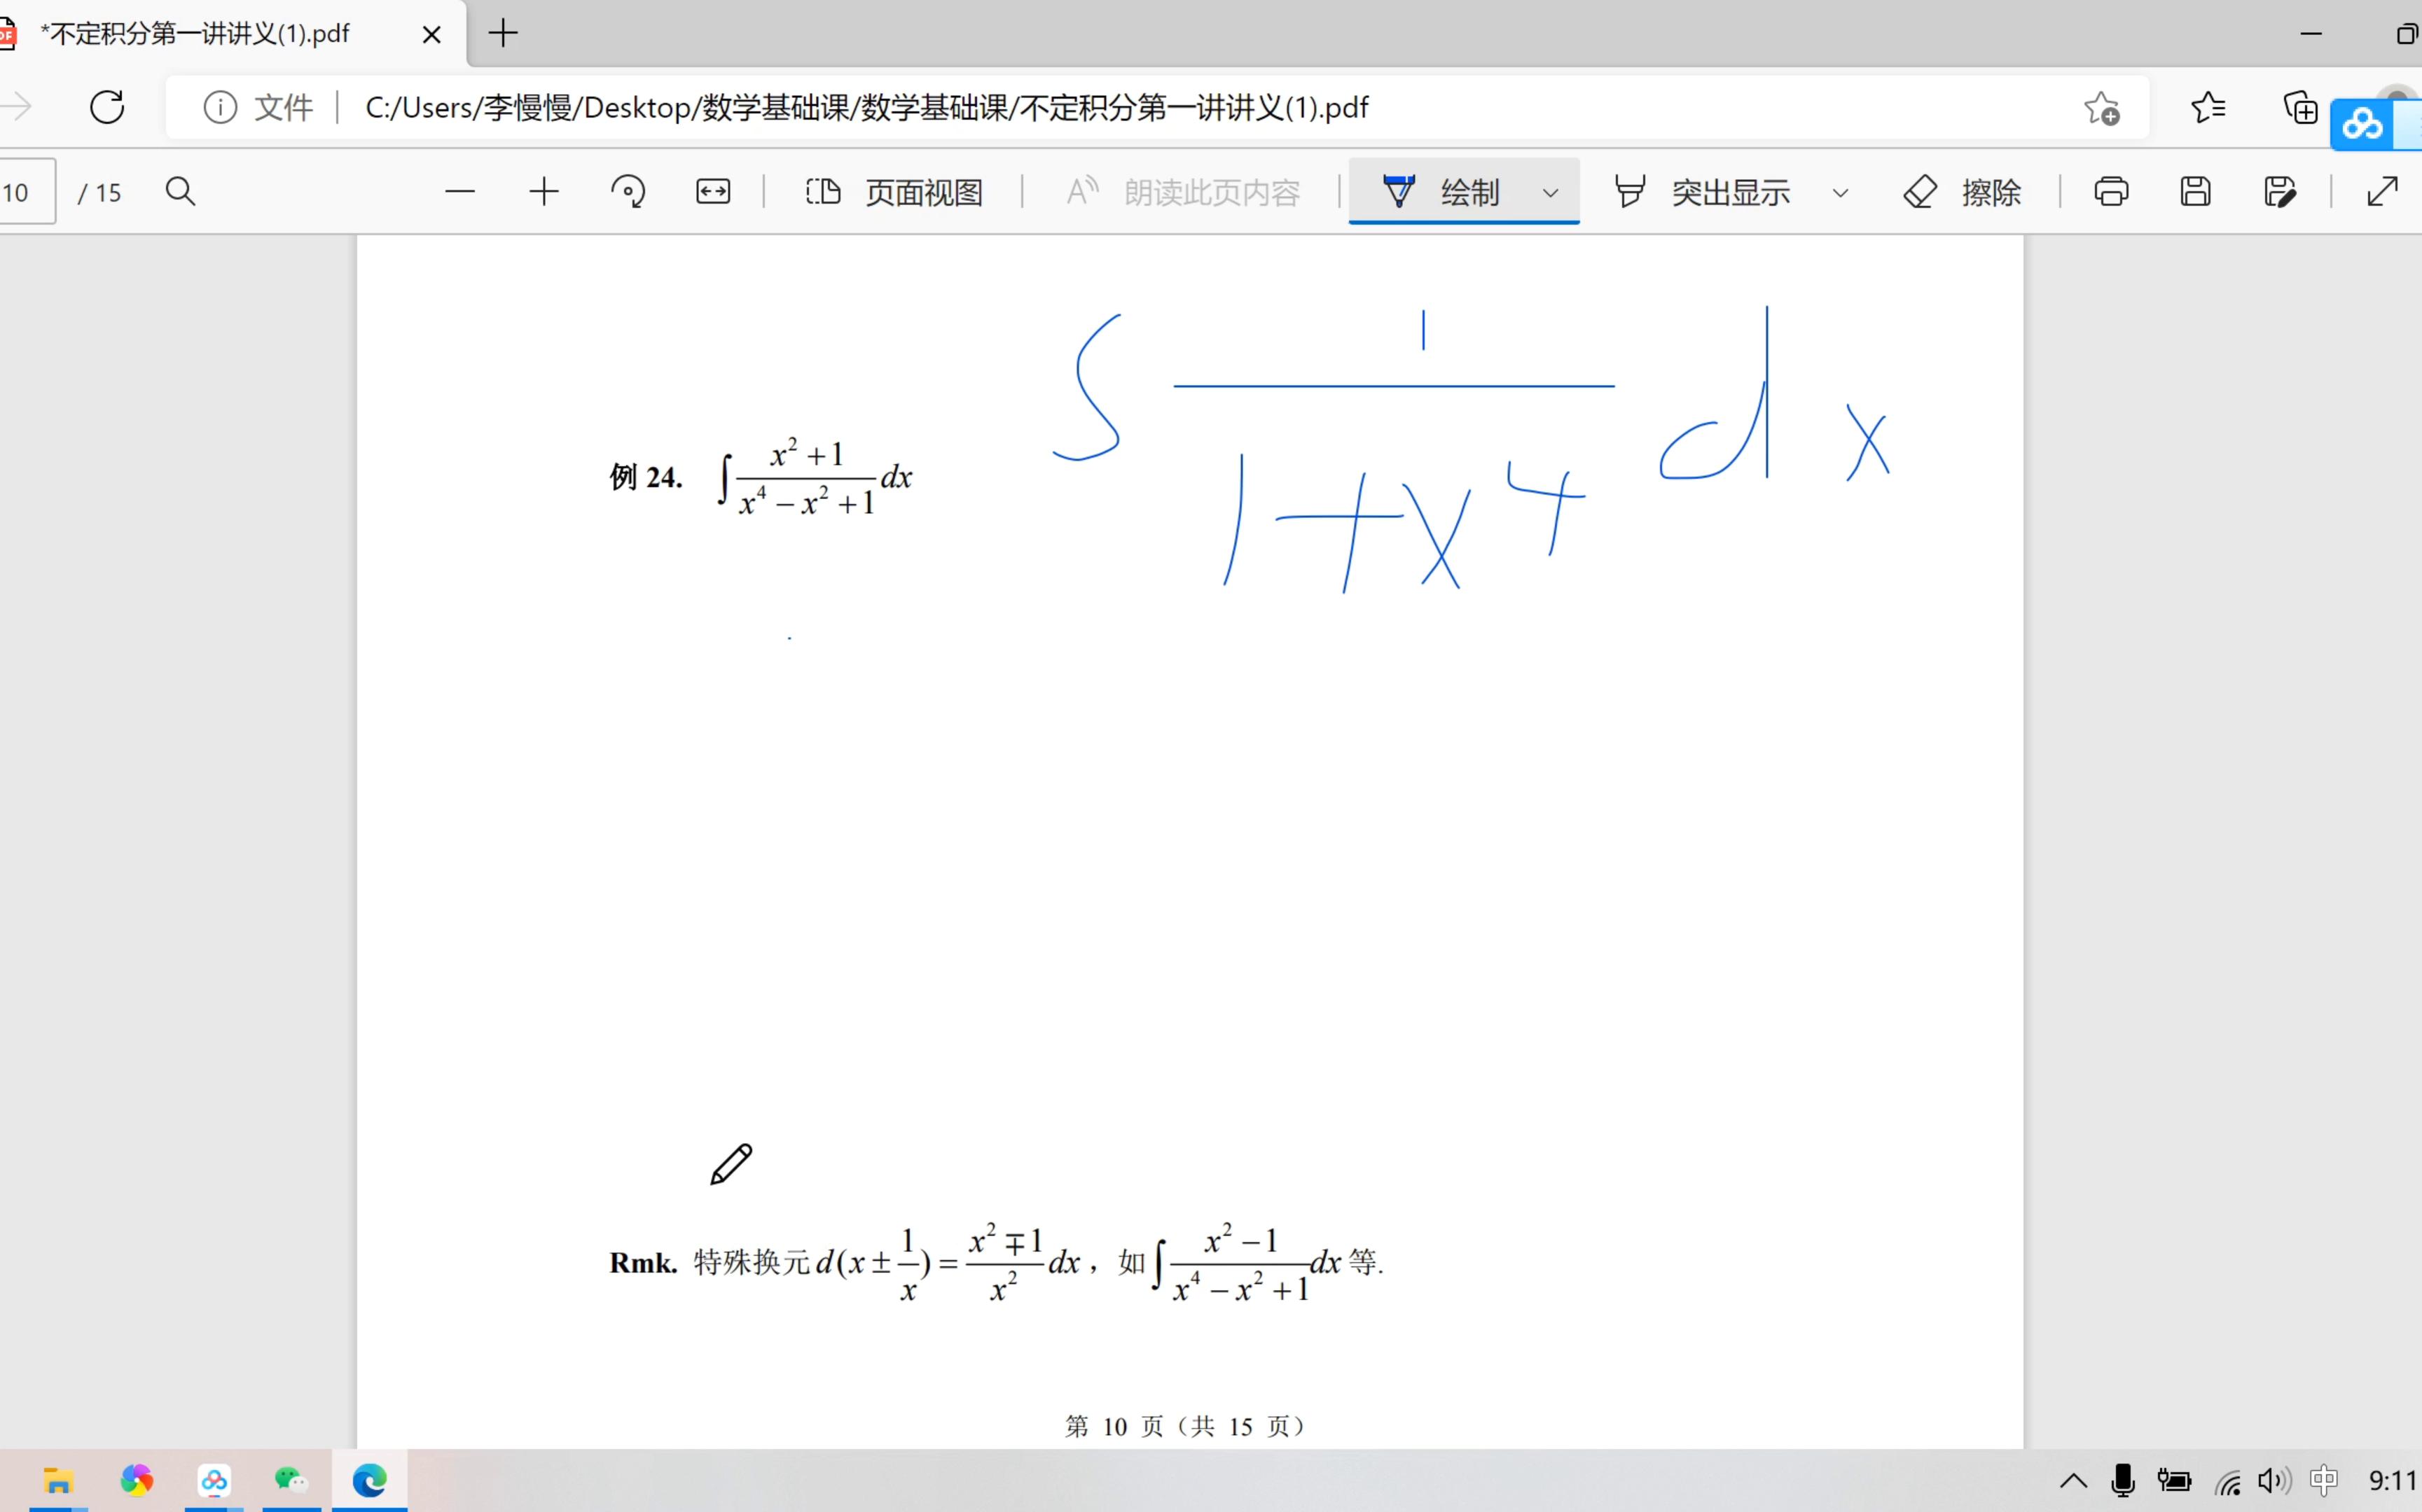Expand the 页面视图 page view options
Viewport: 2422px width, 1512px height.
894,191
